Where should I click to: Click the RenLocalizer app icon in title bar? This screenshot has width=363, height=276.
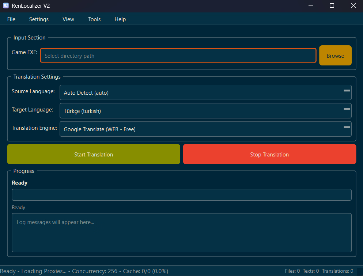coord(6,6)
